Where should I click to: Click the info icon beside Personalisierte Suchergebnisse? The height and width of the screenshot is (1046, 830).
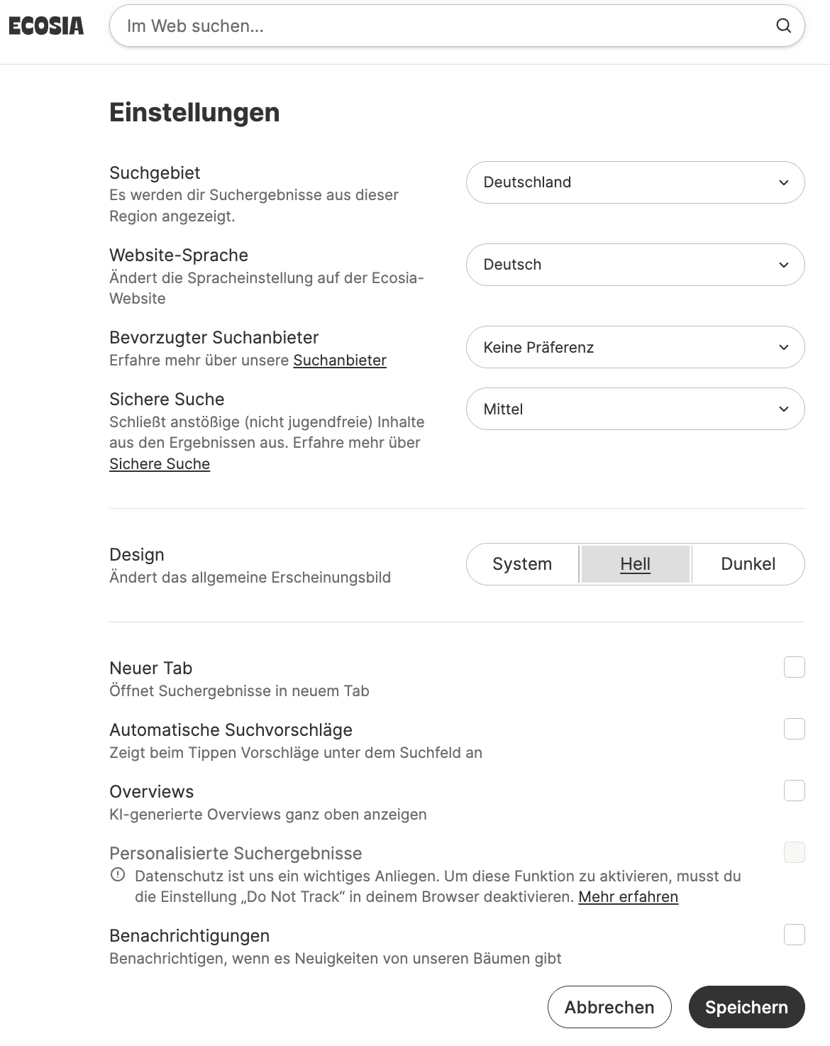coord(118,876)
